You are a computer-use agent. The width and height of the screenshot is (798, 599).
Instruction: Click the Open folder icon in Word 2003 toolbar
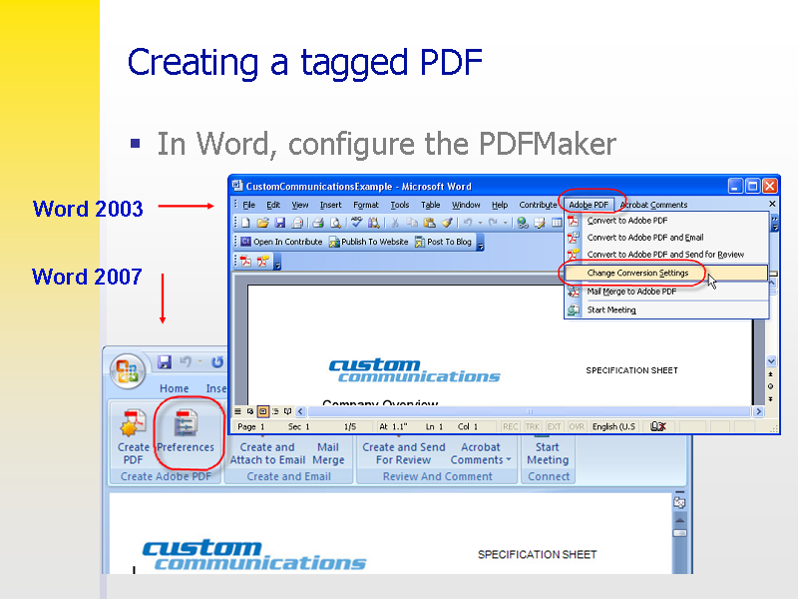(x=262, y=223)
